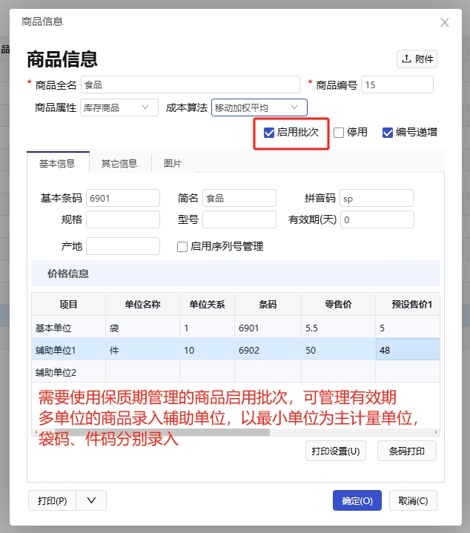Click unit name cell 件
This screenshot has width=470, height=533.
click(x=143, y=350)
